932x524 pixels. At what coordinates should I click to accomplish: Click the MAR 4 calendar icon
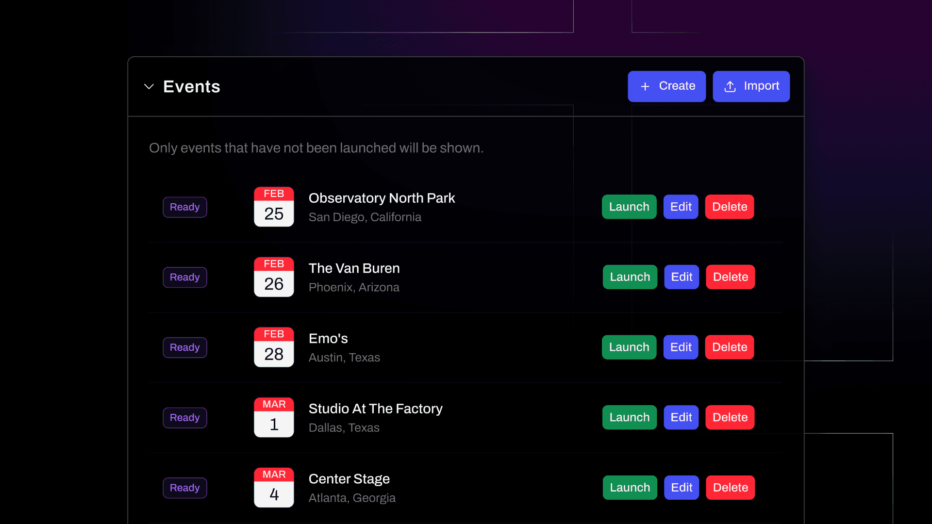pyautogui.click(x=274, y=488)
